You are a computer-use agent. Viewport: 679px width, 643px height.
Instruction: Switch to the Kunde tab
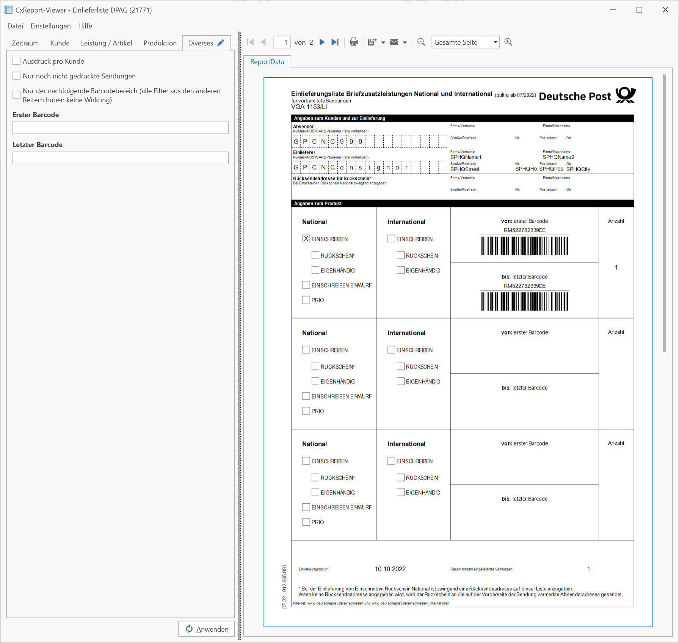click(x=60, y=43)
